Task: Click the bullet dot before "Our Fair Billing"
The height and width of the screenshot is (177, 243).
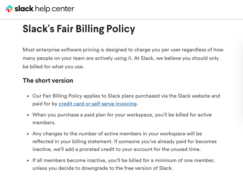Action: click(x=28, y=96)
